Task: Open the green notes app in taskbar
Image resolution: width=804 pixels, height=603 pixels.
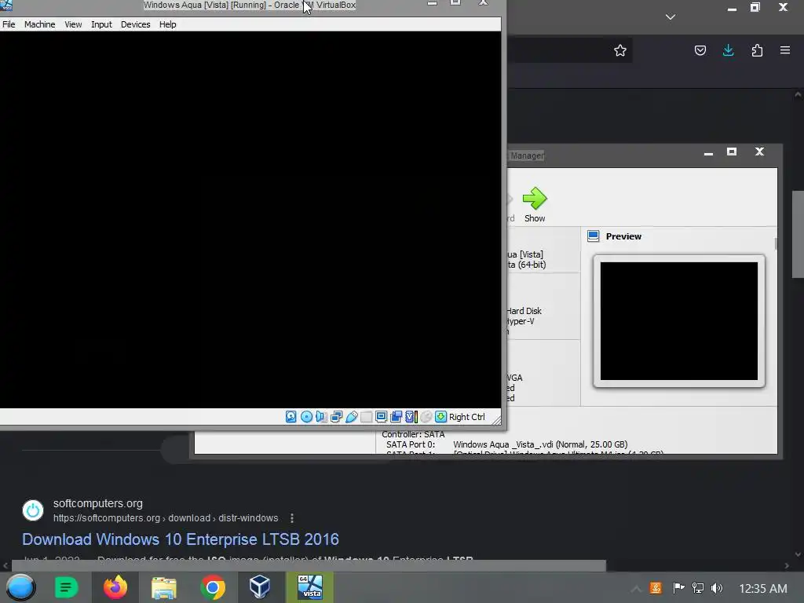Action: pos(66,587)
